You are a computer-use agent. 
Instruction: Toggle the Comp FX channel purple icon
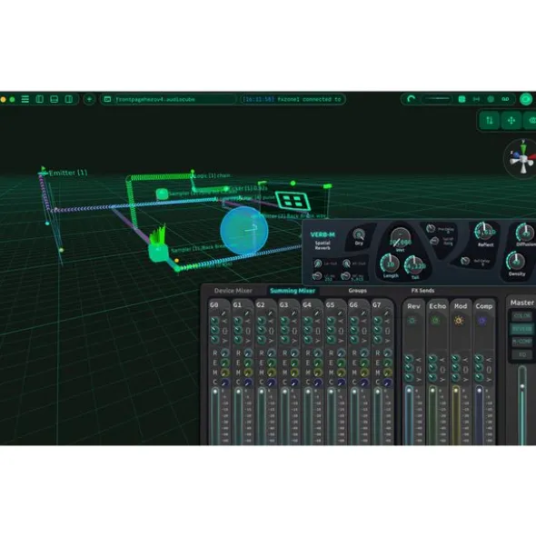pyautogui.click(x=481, y=321)
